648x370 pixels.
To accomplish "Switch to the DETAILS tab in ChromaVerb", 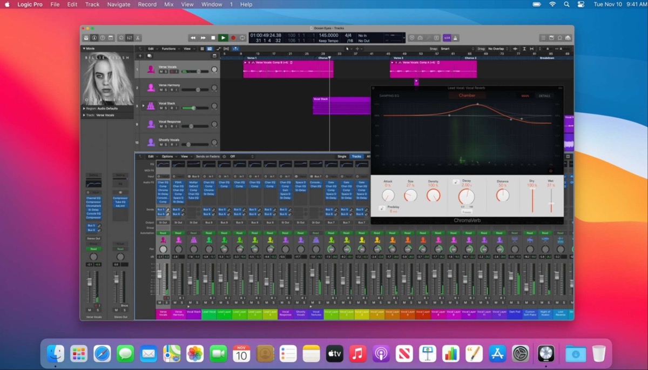I will 544,96.
